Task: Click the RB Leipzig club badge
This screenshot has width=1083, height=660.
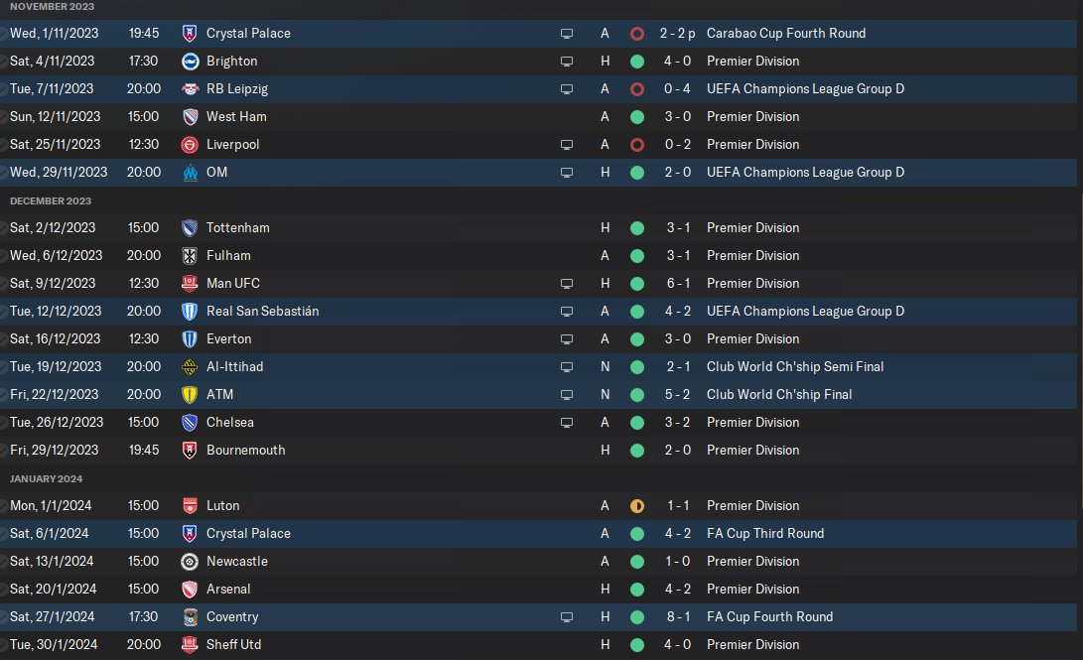Action: coord(191,88)
